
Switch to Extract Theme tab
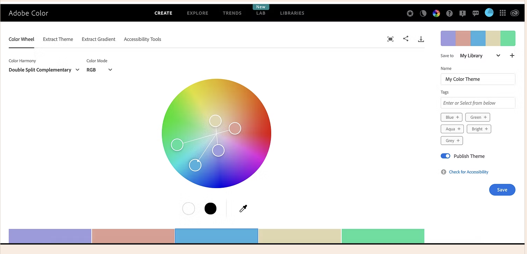click(58, 39)
